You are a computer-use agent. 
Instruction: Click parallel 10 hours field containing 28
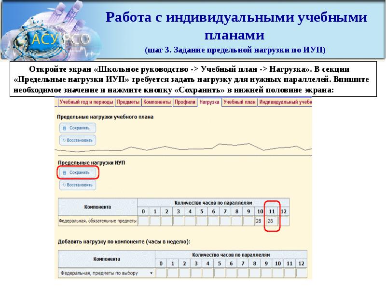pyautogui.click(x=260, y=221)
